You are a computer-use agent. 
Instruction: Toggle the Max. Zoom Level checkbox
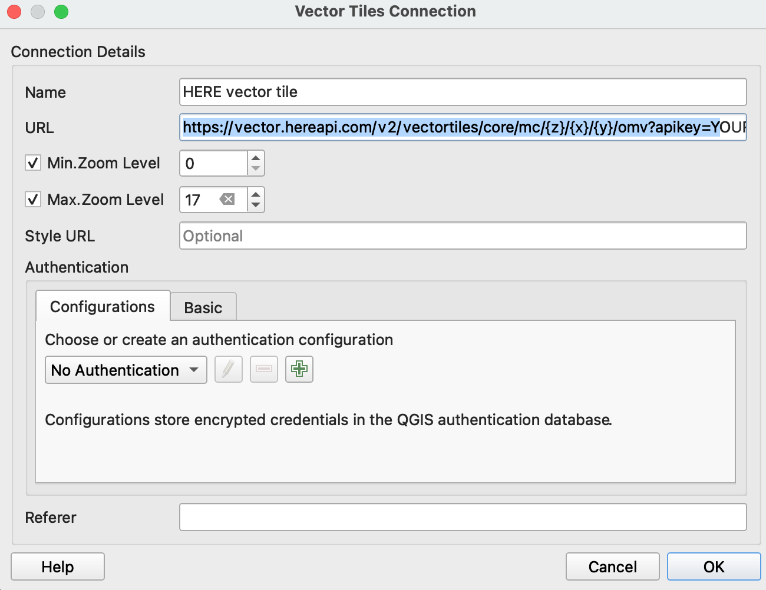pos(33,200)
